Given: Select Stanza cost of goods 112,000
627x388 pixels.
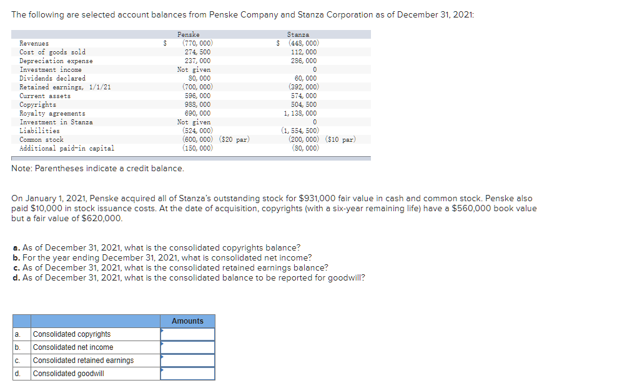Looking at the screenshot, I should click(x=304, y=52).
